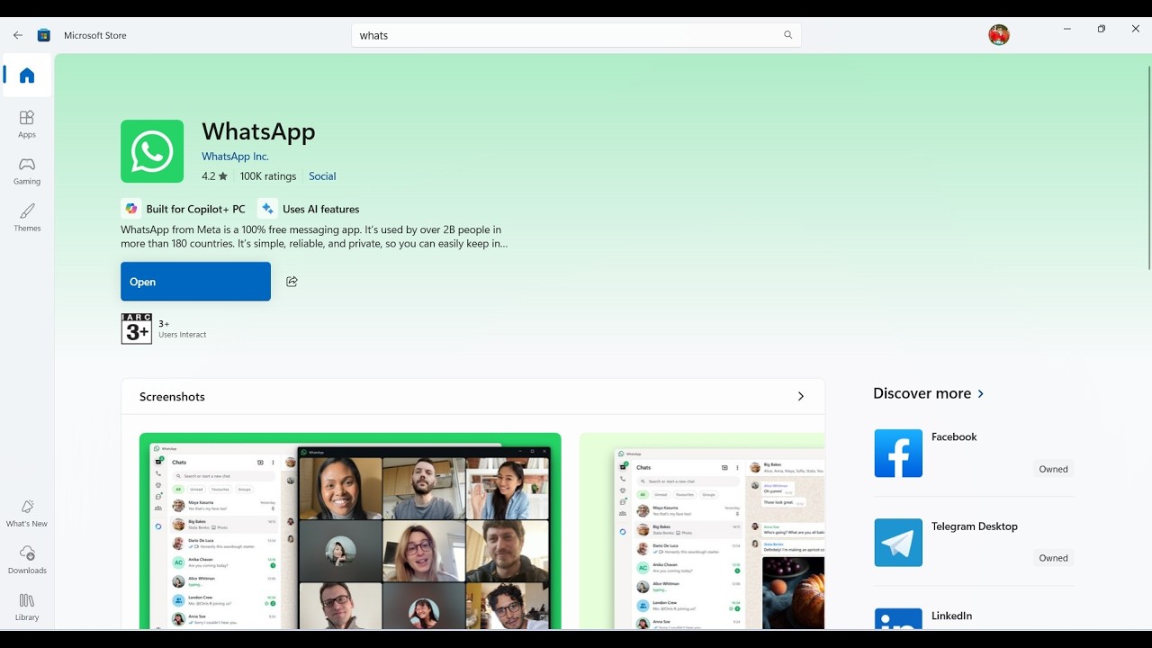Open Library in sidebar
1152x648 pixels.
click(27, 607)
